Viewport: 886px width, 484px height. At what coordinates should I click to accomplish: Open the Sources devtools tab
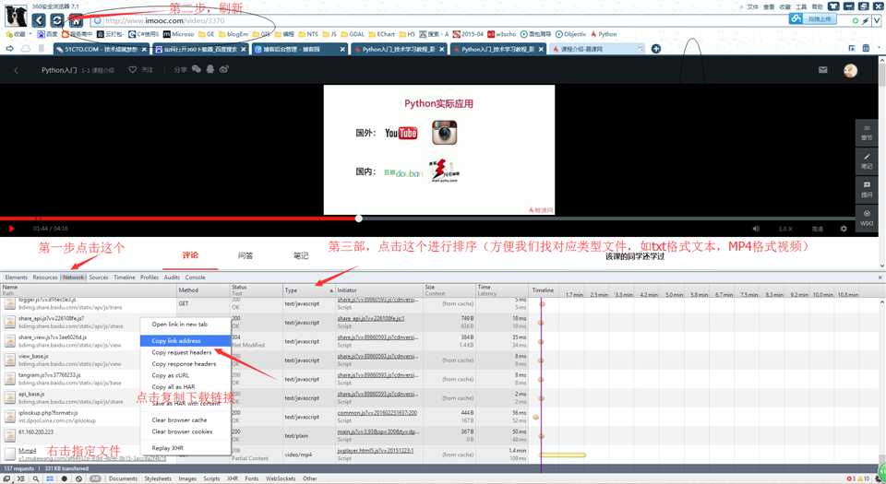pyautogui.click(x=99, y=277)
